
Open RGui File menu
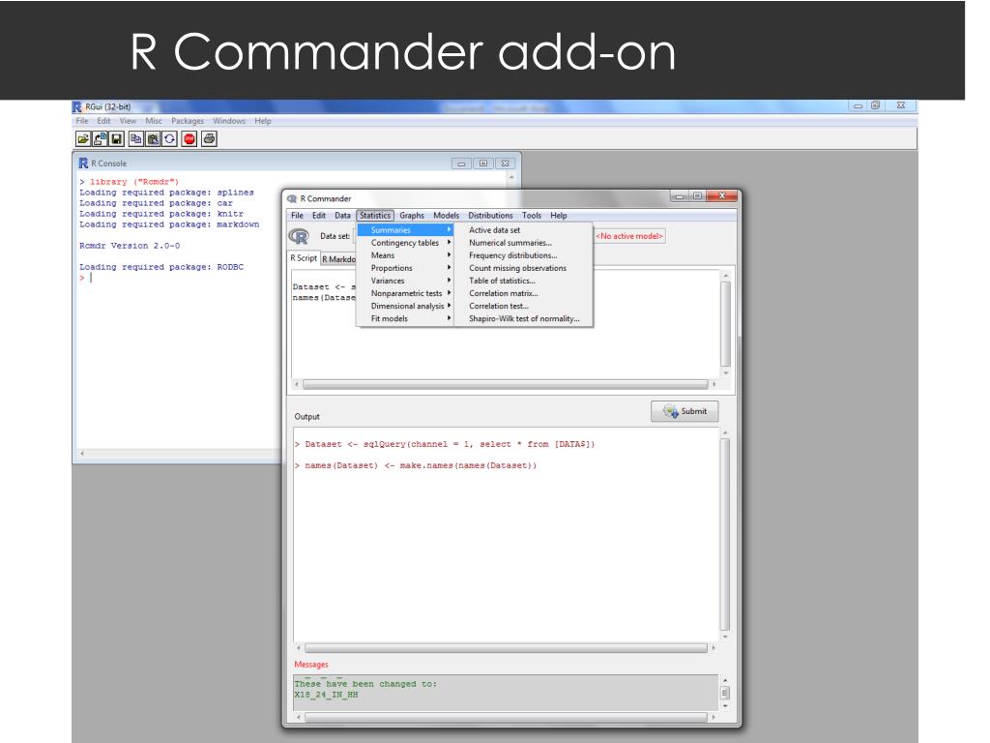82,121
